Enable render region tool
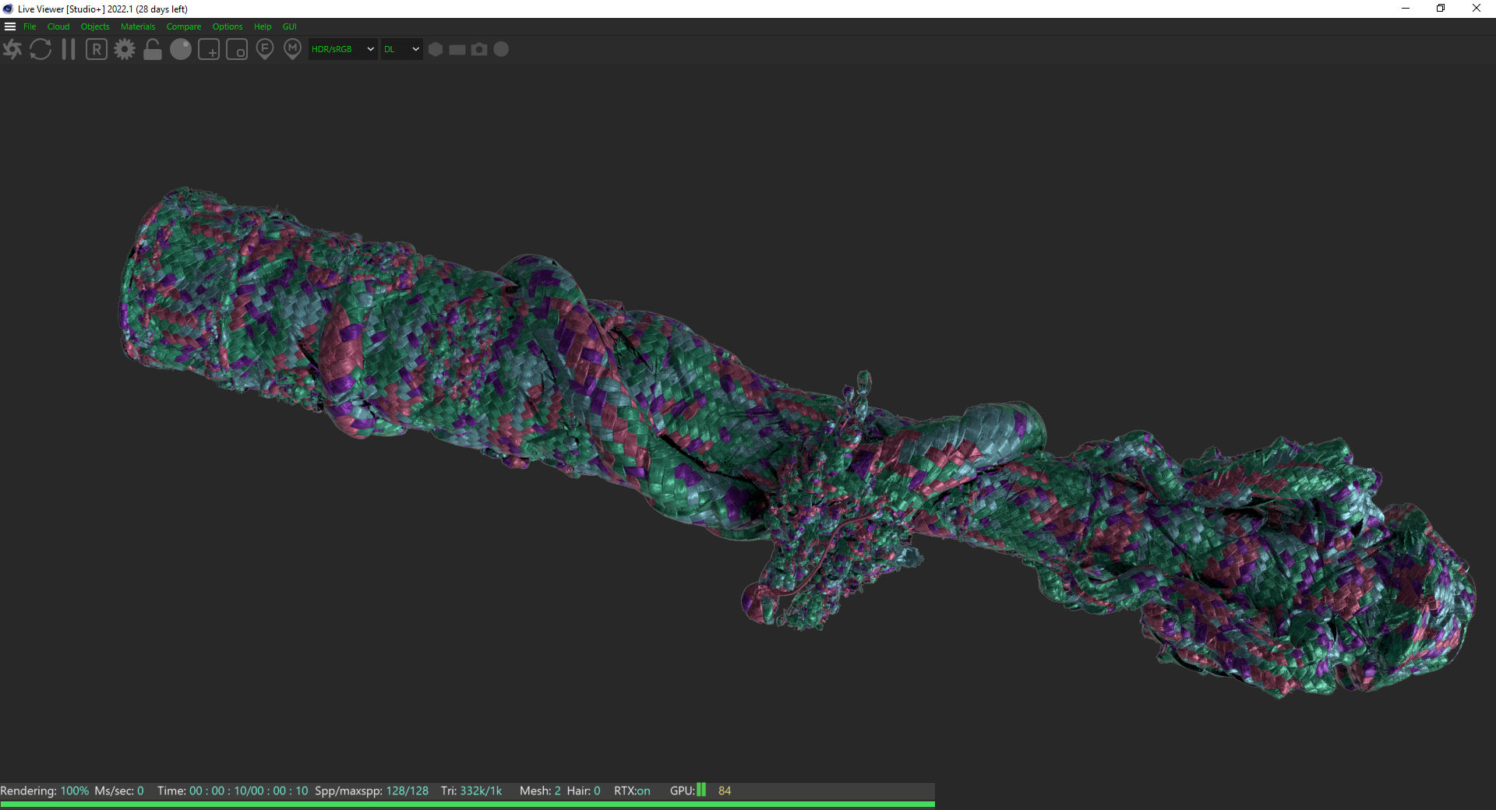 (x=209, y=50)
